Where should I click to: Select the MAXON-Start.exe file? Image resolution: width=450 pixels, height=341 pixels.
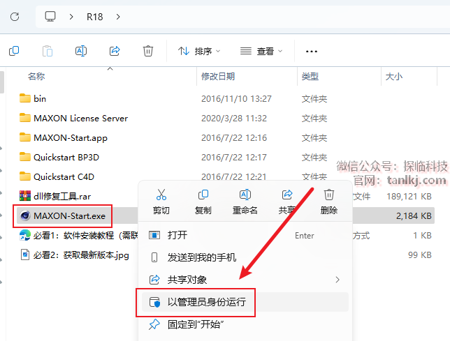(69, 216)
